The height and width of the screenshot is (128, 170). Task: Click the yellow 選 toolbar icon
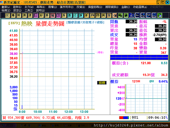30,15
